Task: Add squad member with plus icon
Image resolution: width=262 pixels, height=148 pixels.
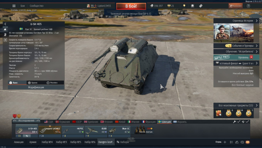Action: click(225, 142)
